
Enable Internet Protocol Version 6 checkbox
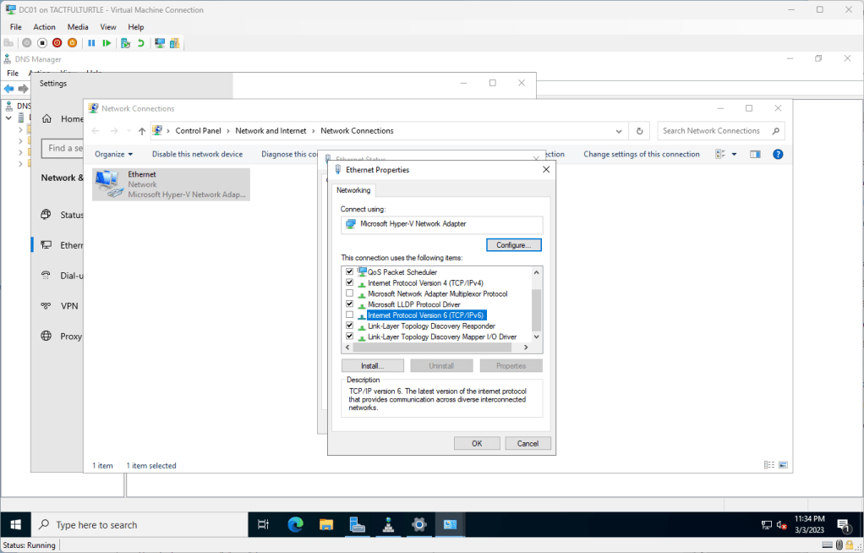click(x=349, y=315)
